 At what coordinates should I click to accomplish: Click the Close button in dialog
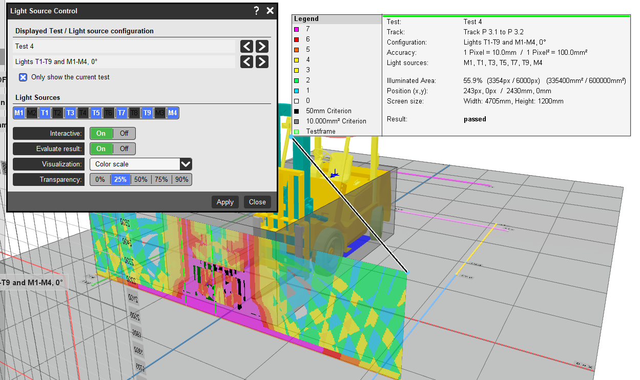(x=257, y=202)
